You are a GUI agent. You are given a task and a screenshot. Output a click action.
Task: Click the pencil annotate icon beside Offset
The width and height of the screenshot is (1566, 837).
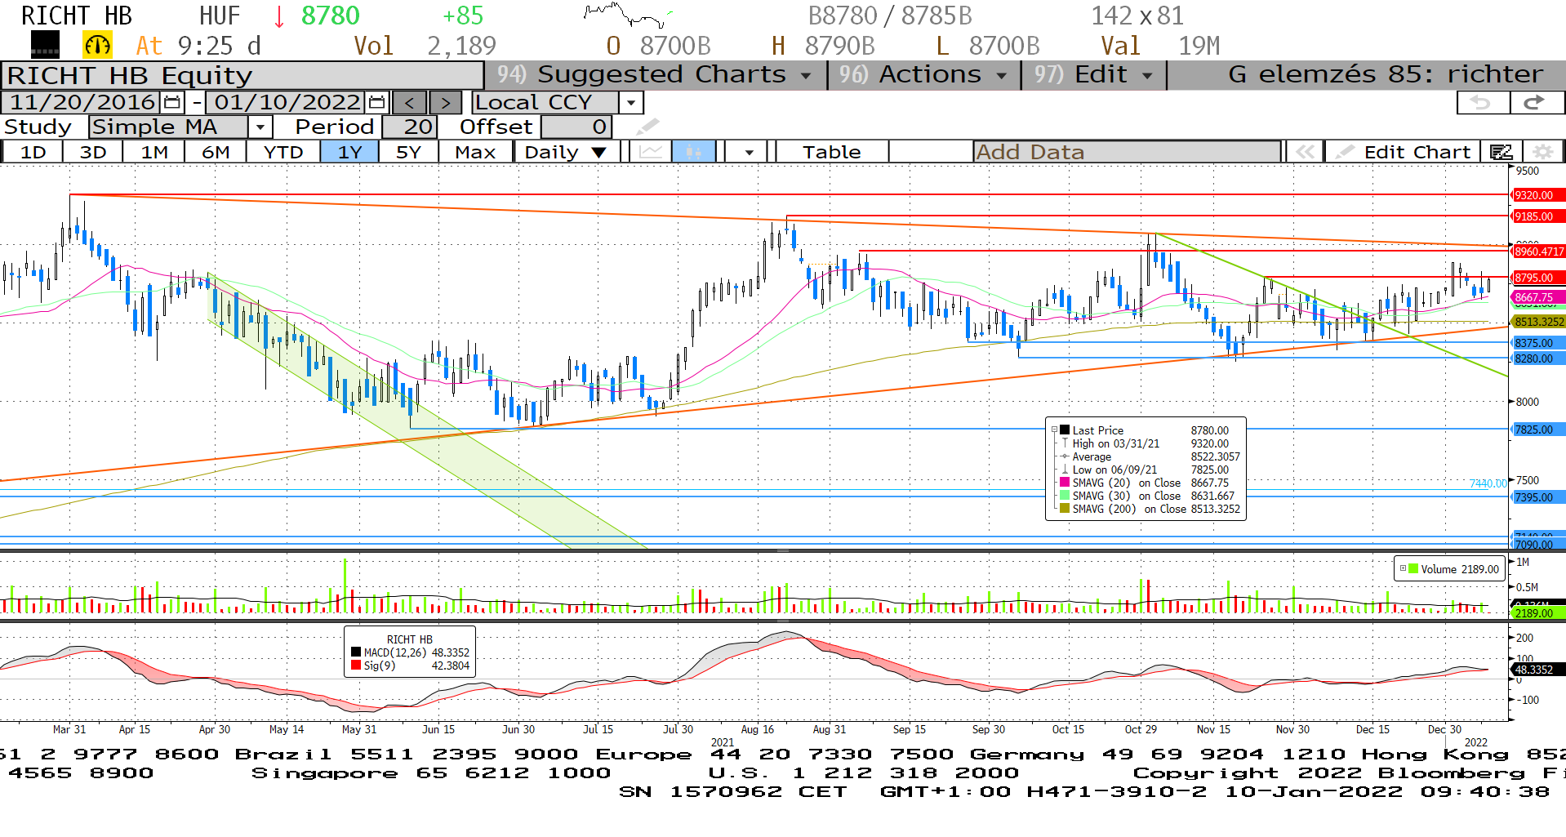tap(647, 127)
